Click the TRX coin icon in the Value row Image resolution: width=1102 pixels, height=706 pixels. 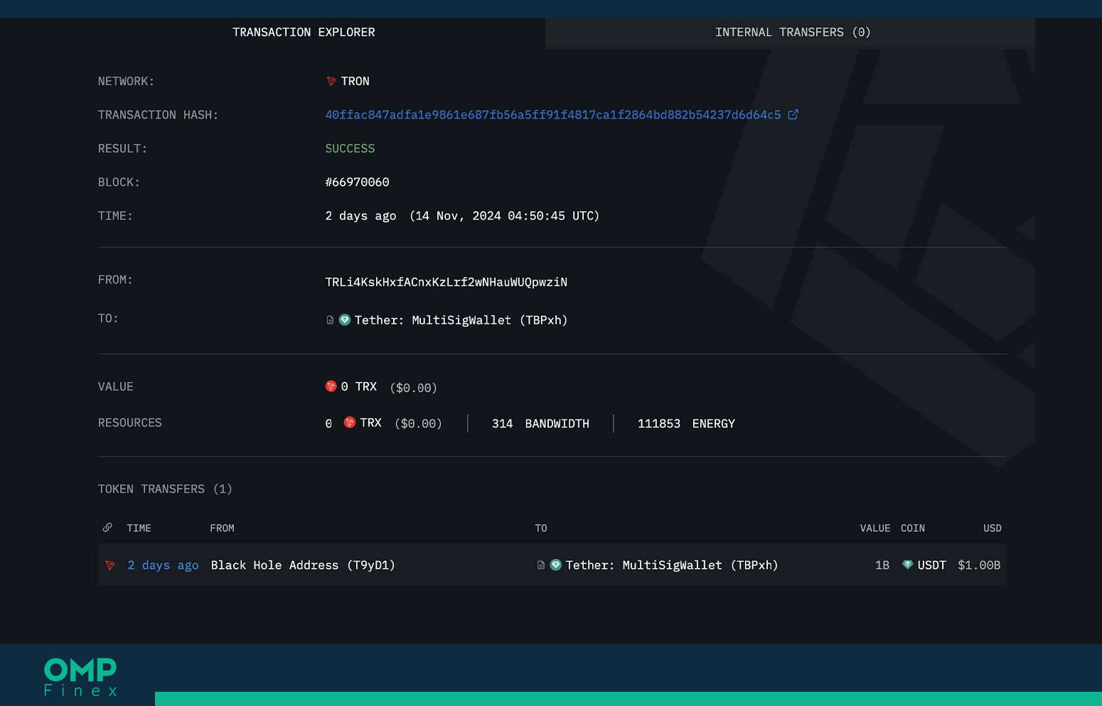tap(331, 386)
